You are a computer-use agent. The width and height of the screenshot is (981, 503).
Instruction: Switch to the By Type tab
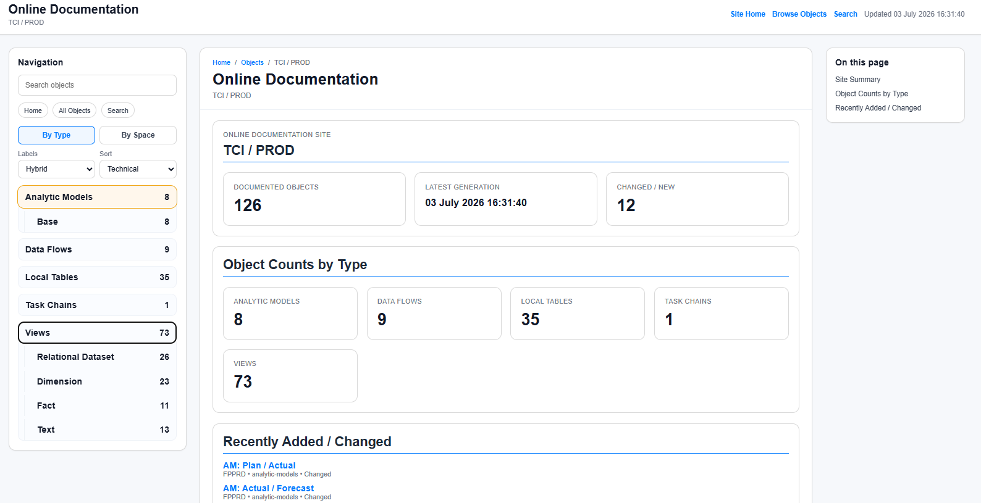click(x=56, y=135)
